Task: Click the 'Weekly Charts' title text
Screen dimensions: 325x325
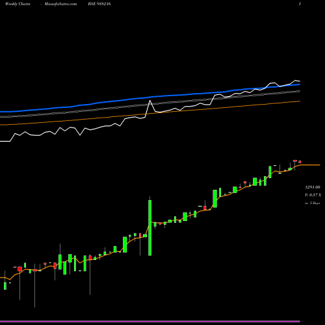Action: point(18,4)
